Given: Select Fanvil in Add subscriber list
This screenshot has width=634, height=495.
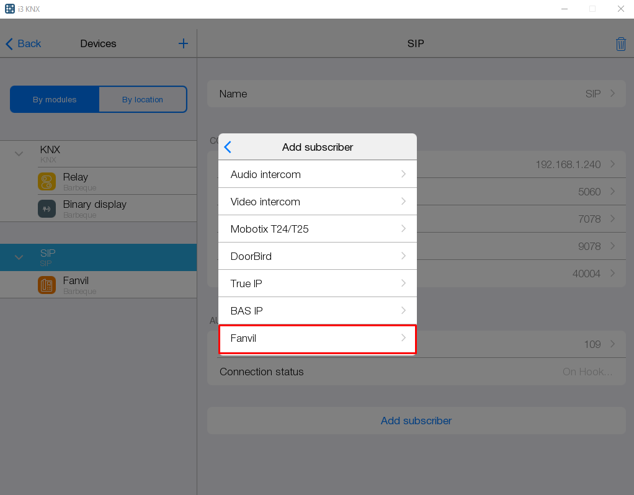Looking at the screenshot, I should 317,339.
